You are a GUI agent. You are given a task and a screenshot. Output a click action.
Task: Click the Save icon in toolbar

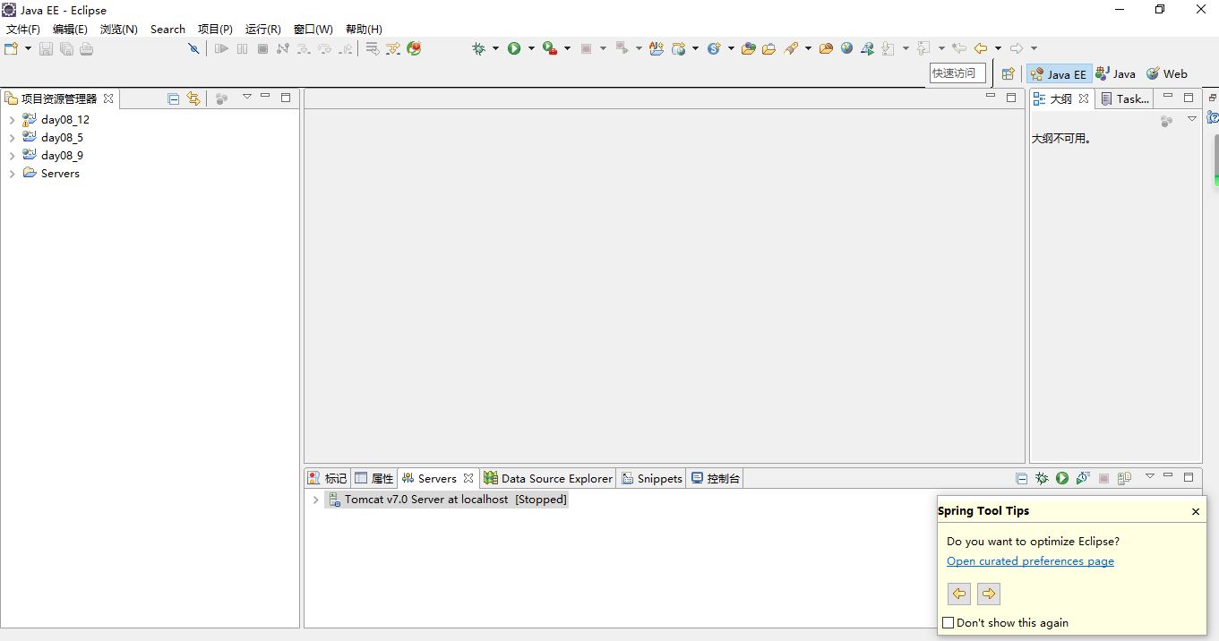46,48
